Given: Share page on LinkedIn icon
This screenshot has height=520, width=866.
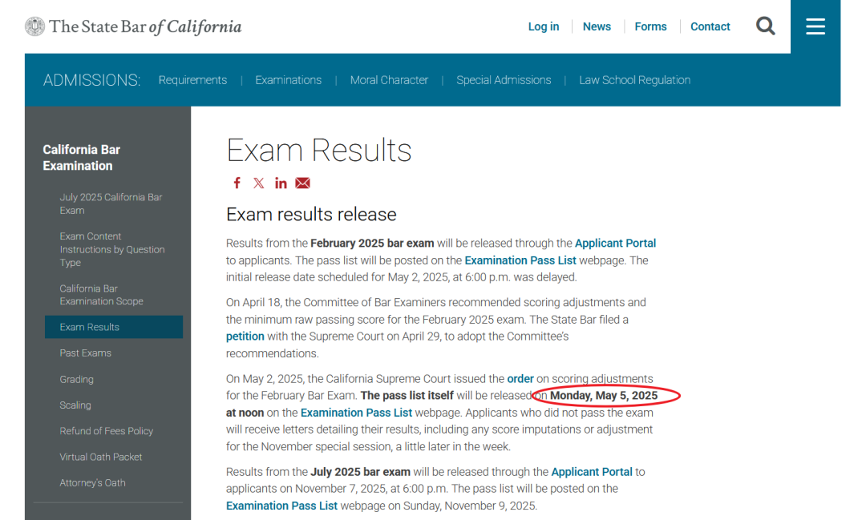Looking at the screenshot, I should click(281, 183).
